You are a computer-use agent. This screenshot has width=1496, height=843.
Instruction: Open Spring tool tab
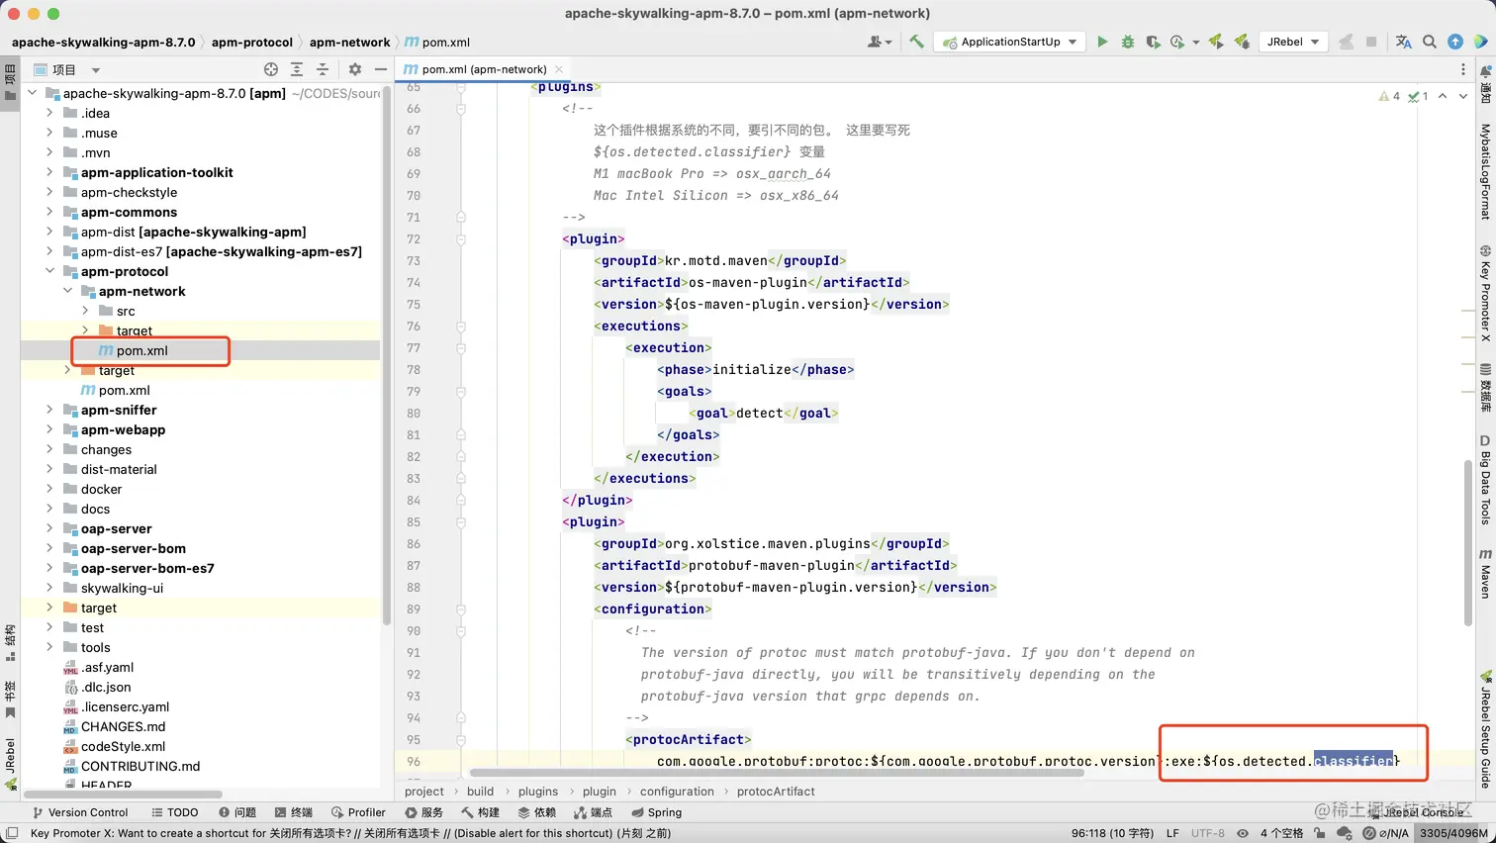click(x=657, y=812)
